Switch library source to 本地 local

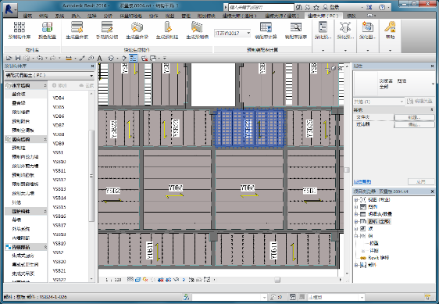point(59,85)
